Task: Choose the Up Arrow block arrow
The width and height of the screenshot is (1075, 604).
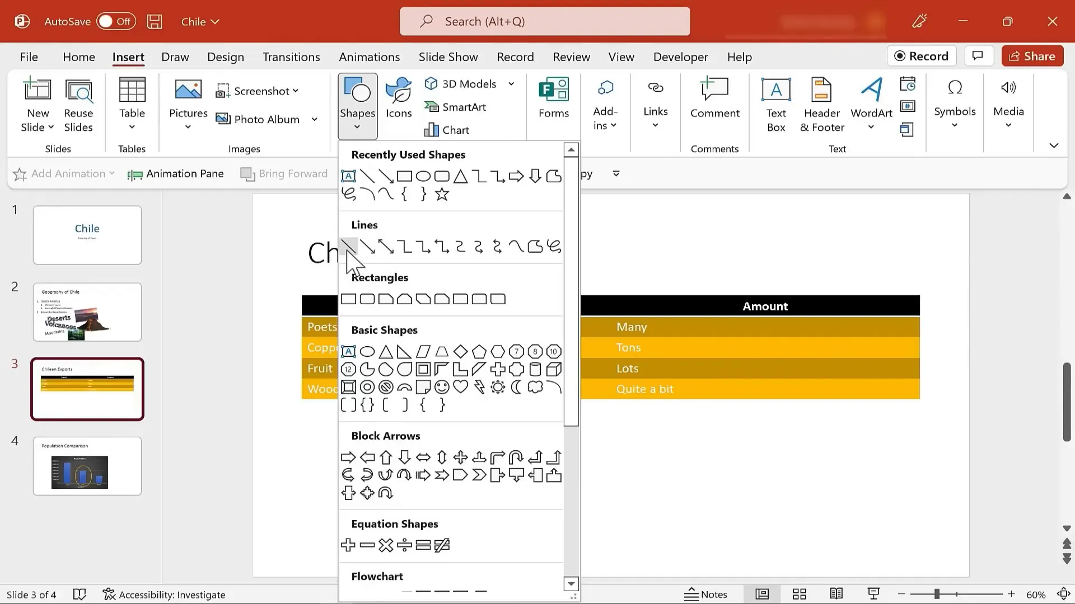Action: pos(386,457)
